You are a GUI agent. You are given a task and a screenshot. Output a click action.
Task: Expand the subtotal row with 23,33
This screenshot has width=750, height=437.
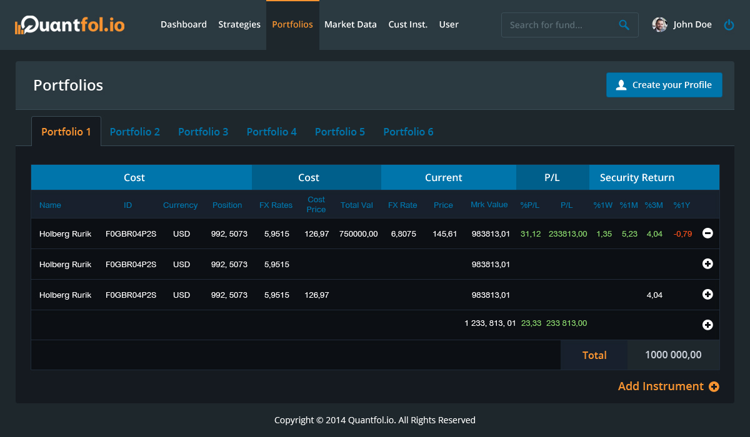[707, 325]
